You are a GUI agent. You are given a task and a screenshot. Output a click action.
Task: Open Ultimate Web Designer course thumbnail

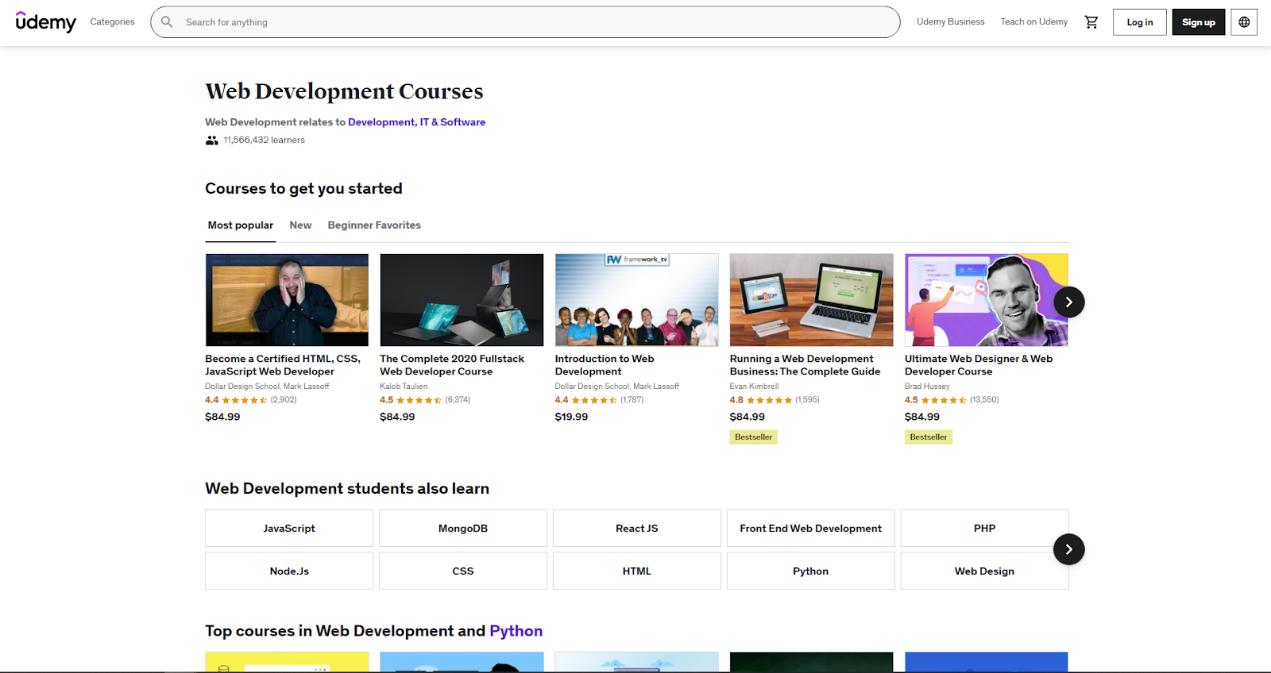tap(986, 300)
